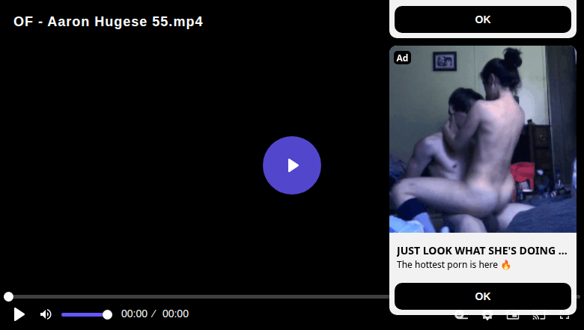Toggle picture-in-picture mode icon
Viewport: 584px width, 330px height.
coord(513,317)
